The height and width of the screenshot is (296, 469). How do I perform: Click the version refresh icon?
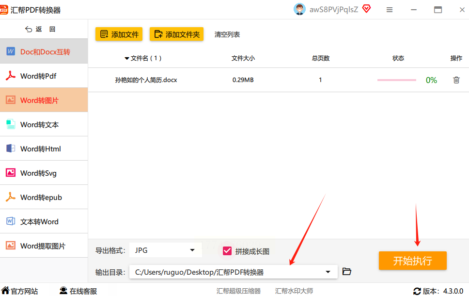click(x=417, y=291)
